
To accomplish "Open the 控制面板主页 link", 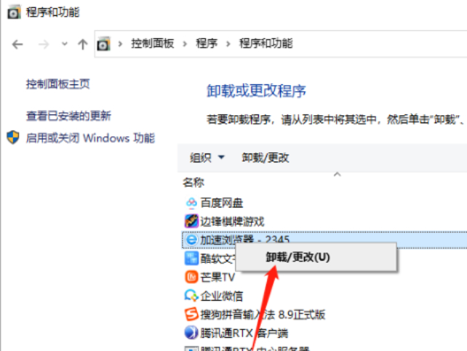I will [x=57, y=84].
